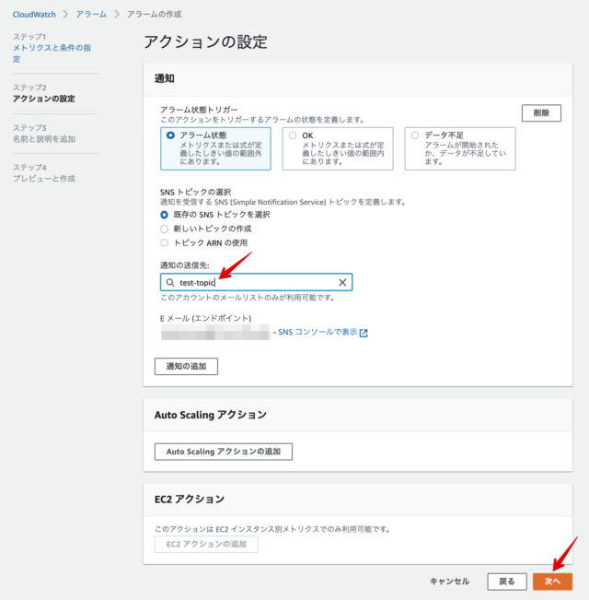Choose 既存の SNS トピックを選択 radio
Viewport: 589px width, 600px height.
[164, 215]
